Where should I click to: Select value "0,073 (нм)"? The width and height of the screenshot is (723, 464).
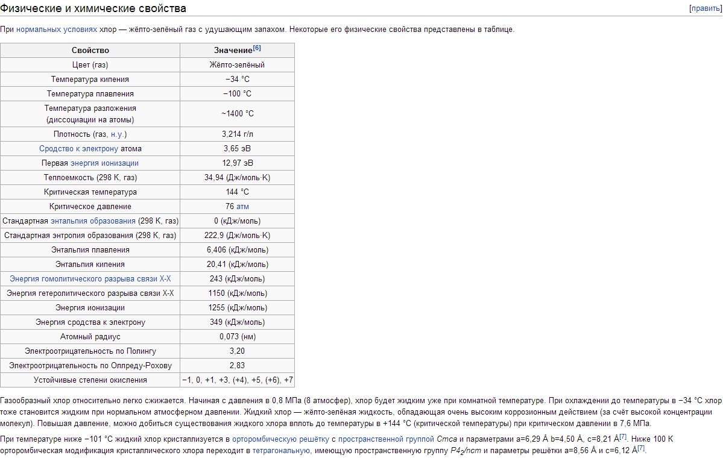[x=237, y=337]
